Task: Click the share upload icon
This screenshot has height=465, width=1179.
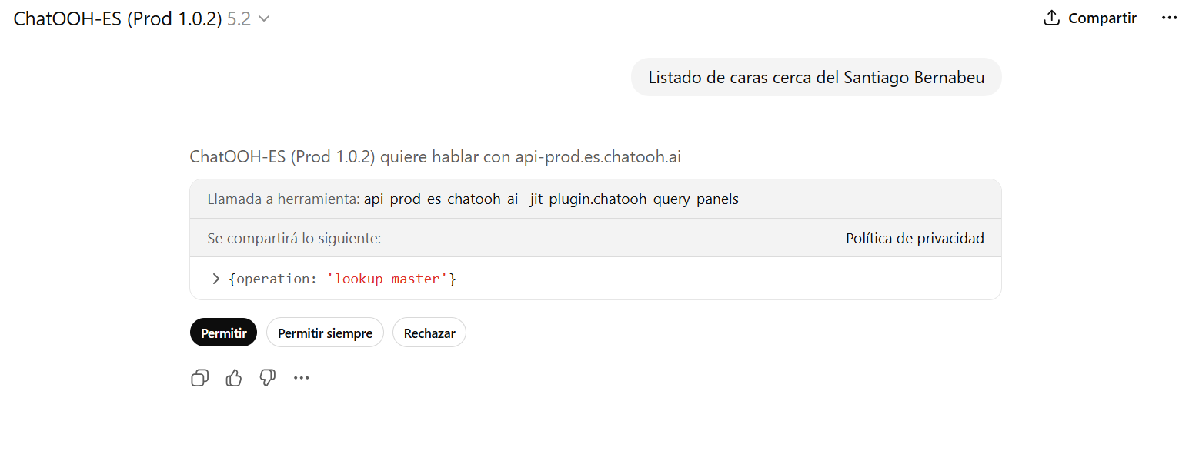Action: click(1051, 17)
